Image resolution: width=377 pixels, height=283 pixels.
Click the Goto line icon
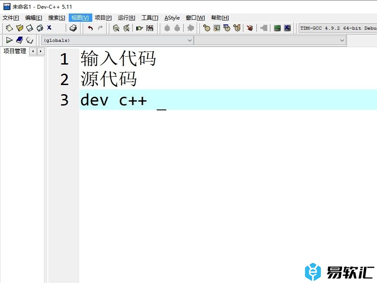coord(150,28)
